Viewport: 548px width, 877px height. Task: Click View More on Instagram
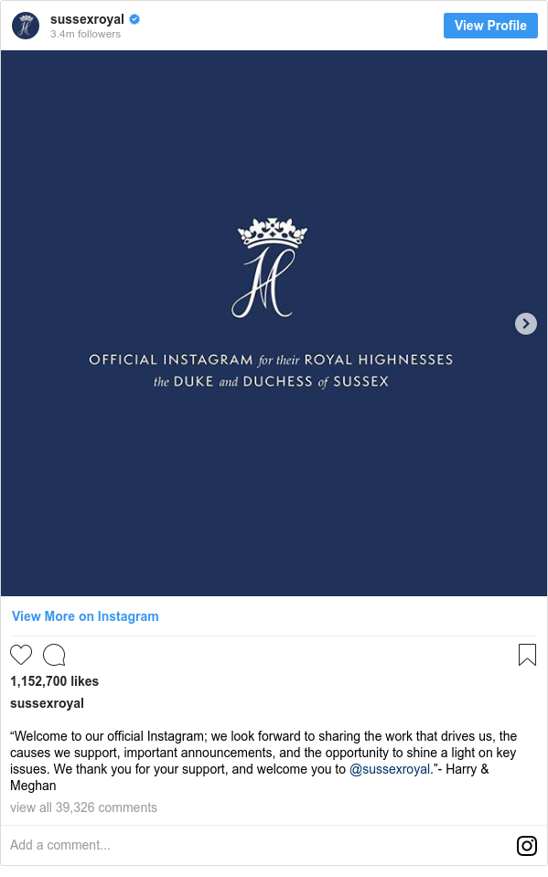[85, 616]
